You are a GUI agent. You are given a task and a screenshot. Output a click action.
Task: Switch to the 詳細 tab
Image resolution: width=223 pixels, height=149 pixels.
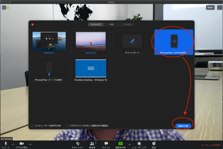111,24
